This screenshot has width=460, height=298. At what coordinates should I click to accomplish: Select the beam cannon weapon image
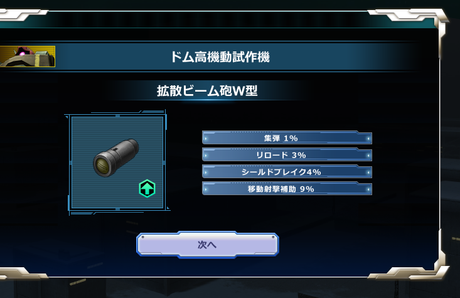[116, 158]
